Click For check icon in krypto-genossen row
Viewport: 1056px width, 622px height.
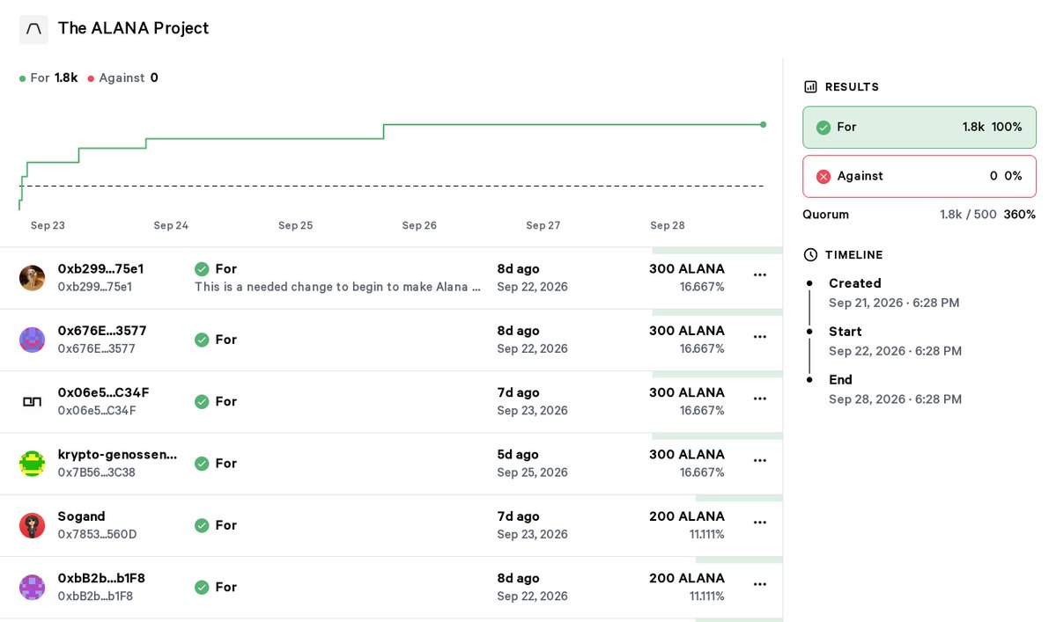point(202,464)
